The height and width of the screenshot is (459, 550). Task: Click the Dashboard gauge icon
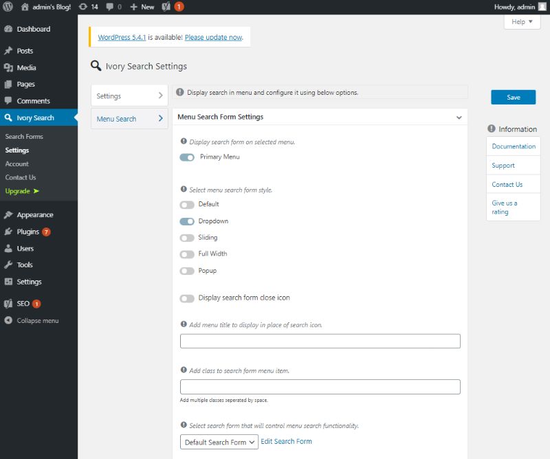(8, 29)
